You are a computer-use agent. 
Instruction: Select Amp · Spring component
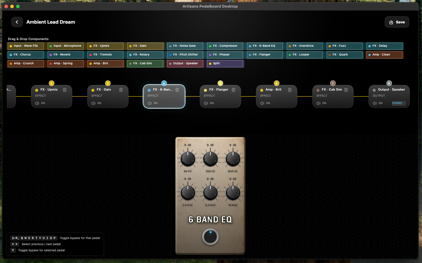coord(66,63)
